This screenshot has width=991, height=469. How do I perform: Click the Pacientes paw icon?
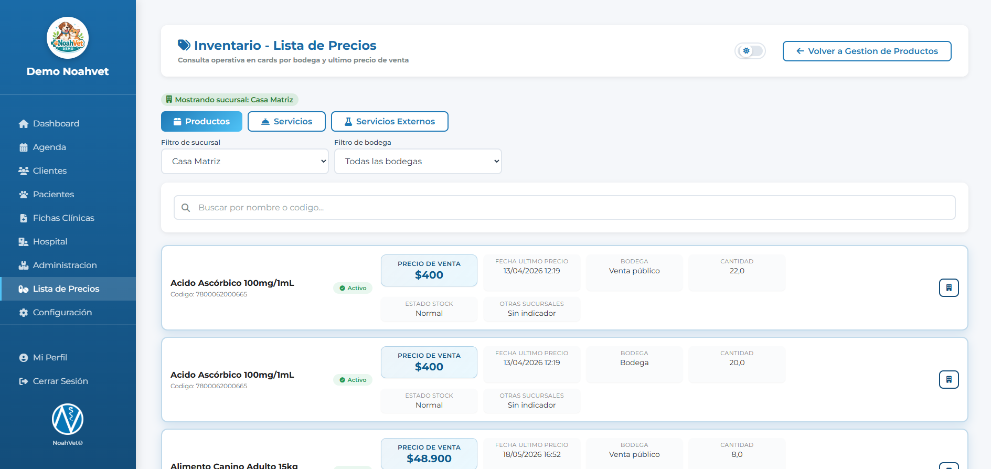point(24,195)
